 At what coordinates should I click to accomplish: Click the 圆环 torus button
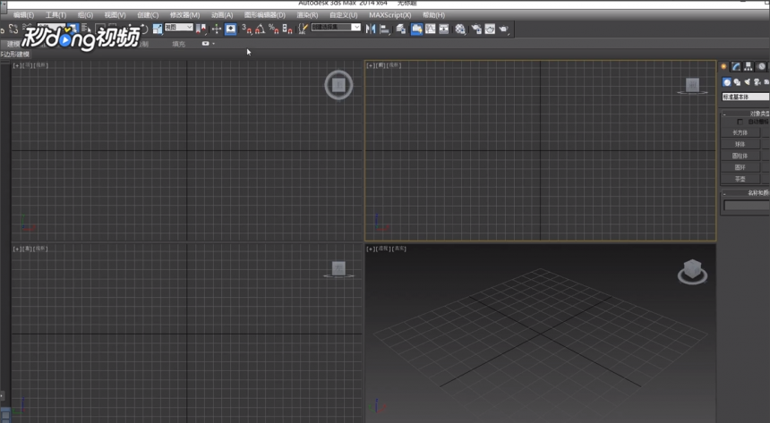pos(740,167)
